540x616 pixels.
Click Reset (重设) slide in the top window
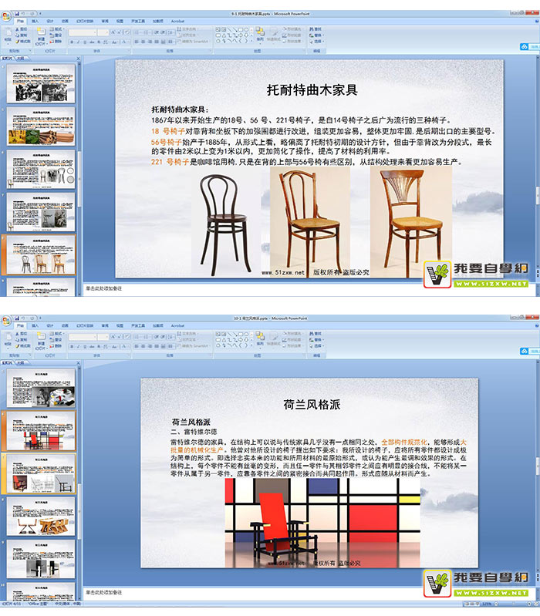(x=56, y=35)
